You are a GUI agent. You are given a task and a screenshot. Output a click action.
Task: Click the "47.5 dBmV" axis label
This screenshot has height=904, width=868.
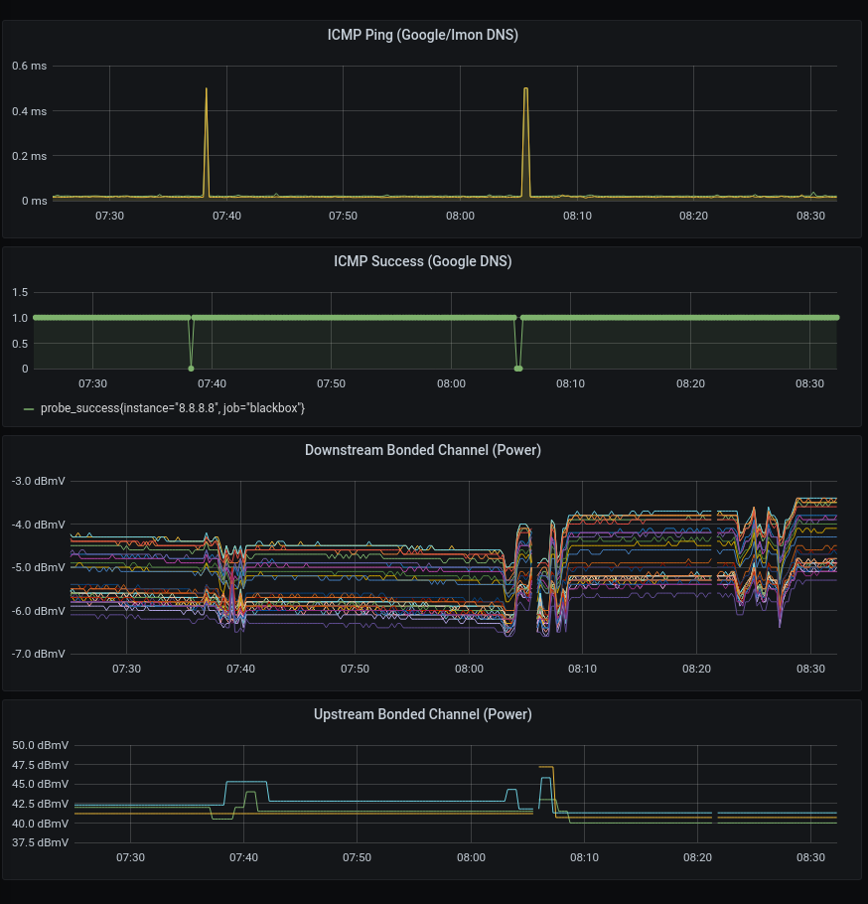[41, 765]
